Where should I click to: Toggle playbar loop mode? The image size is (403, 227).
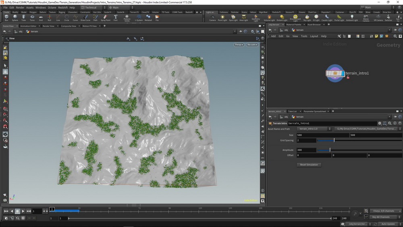tap(17, 218)
